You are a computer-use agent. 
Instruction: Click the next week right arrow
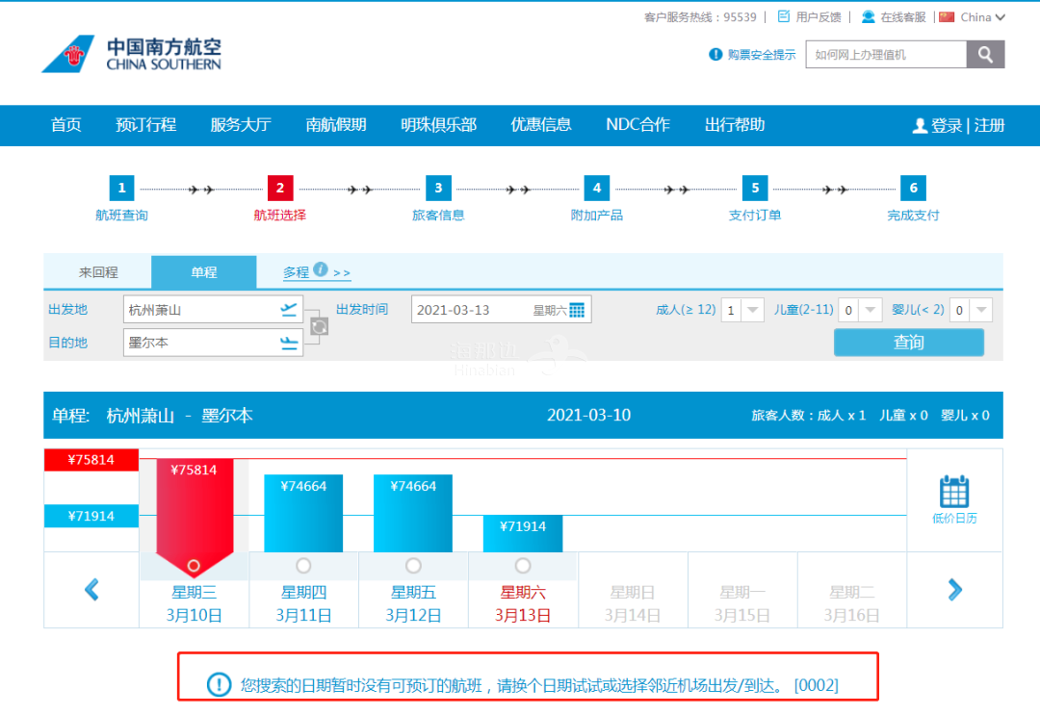[x=954, y=589]
